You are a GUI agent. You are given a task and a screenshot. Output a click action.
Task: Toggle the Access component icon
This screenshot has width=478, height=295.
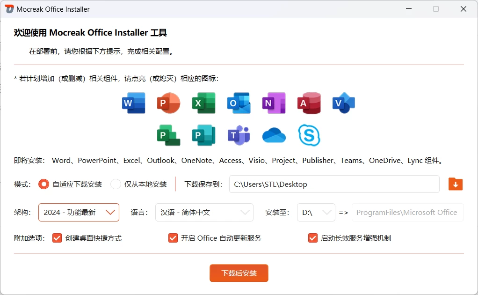[309, 103]
